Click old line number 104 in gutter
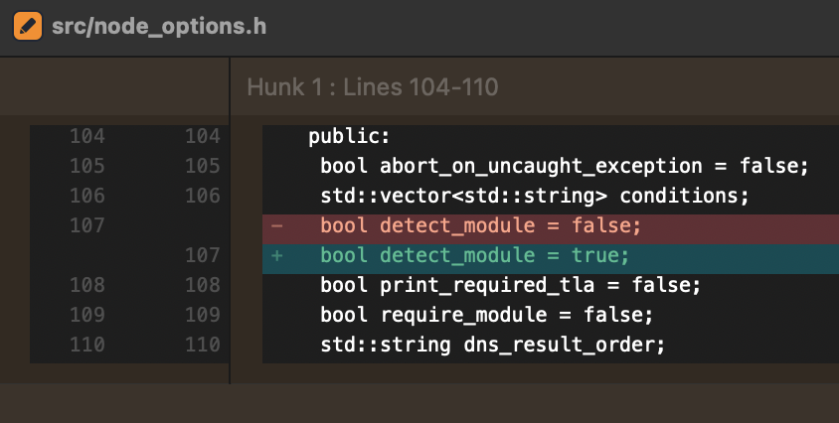839x423 pixels. click(x=87, y=137)
